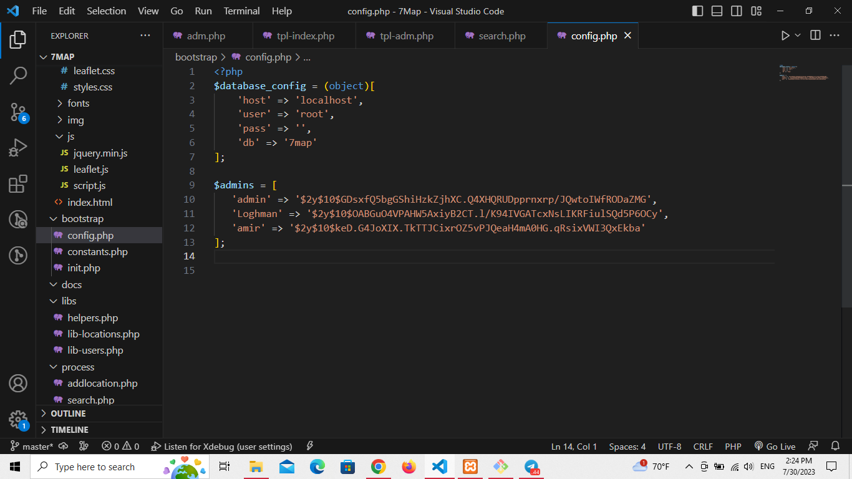This screenshot has width=852, height=479.
Task: Toggle the Primary Side Bar layout icon
Action: coord(698,11)
